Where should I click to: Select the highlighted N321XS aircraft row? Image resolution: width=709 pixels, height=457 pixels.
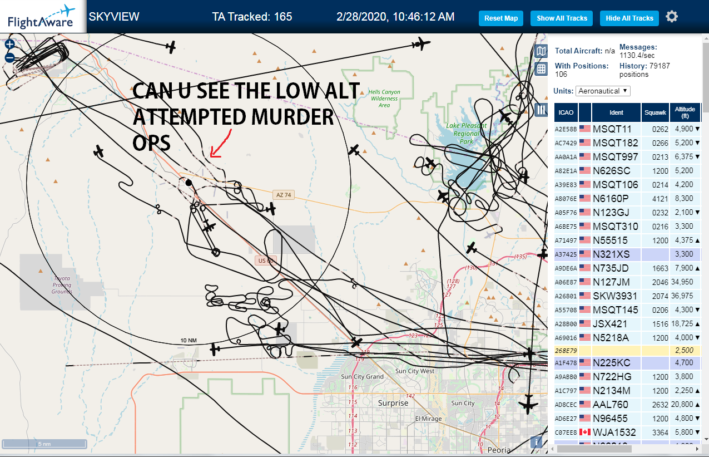coord(627,254)
